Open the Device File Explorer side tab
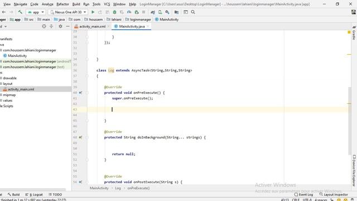Viewport: 357px width, 201px height. (x=354, y=170)
